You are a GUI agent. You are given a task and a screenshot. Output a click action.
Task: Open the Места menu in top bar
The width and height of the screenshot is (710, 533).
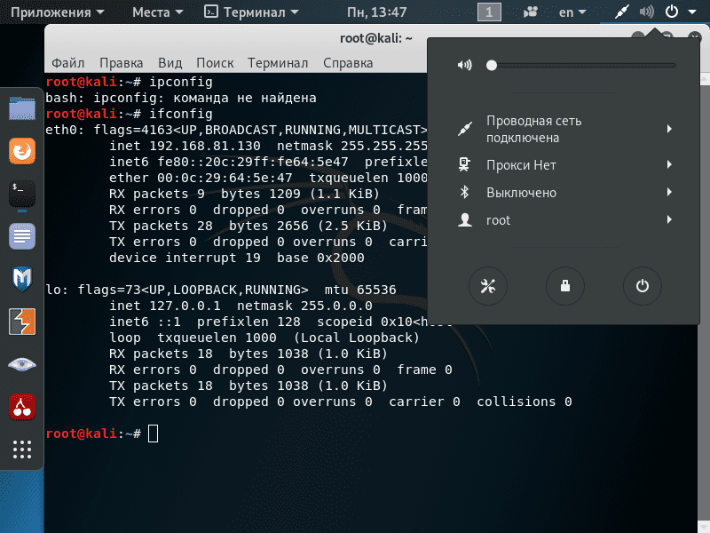pos(158,12)
